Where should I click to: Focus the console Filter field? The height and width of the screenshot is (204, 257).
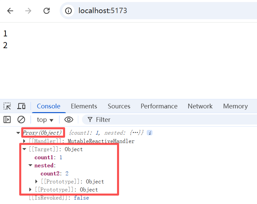click(x=169, y=120)
